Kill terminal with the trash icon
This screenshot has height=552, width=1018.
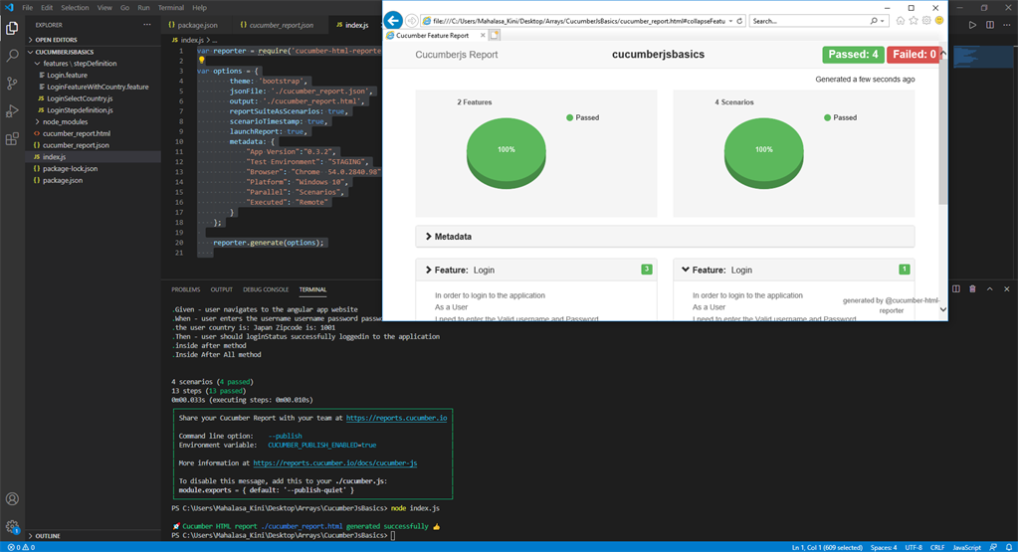pyautogui.click(x=972, y=289)
